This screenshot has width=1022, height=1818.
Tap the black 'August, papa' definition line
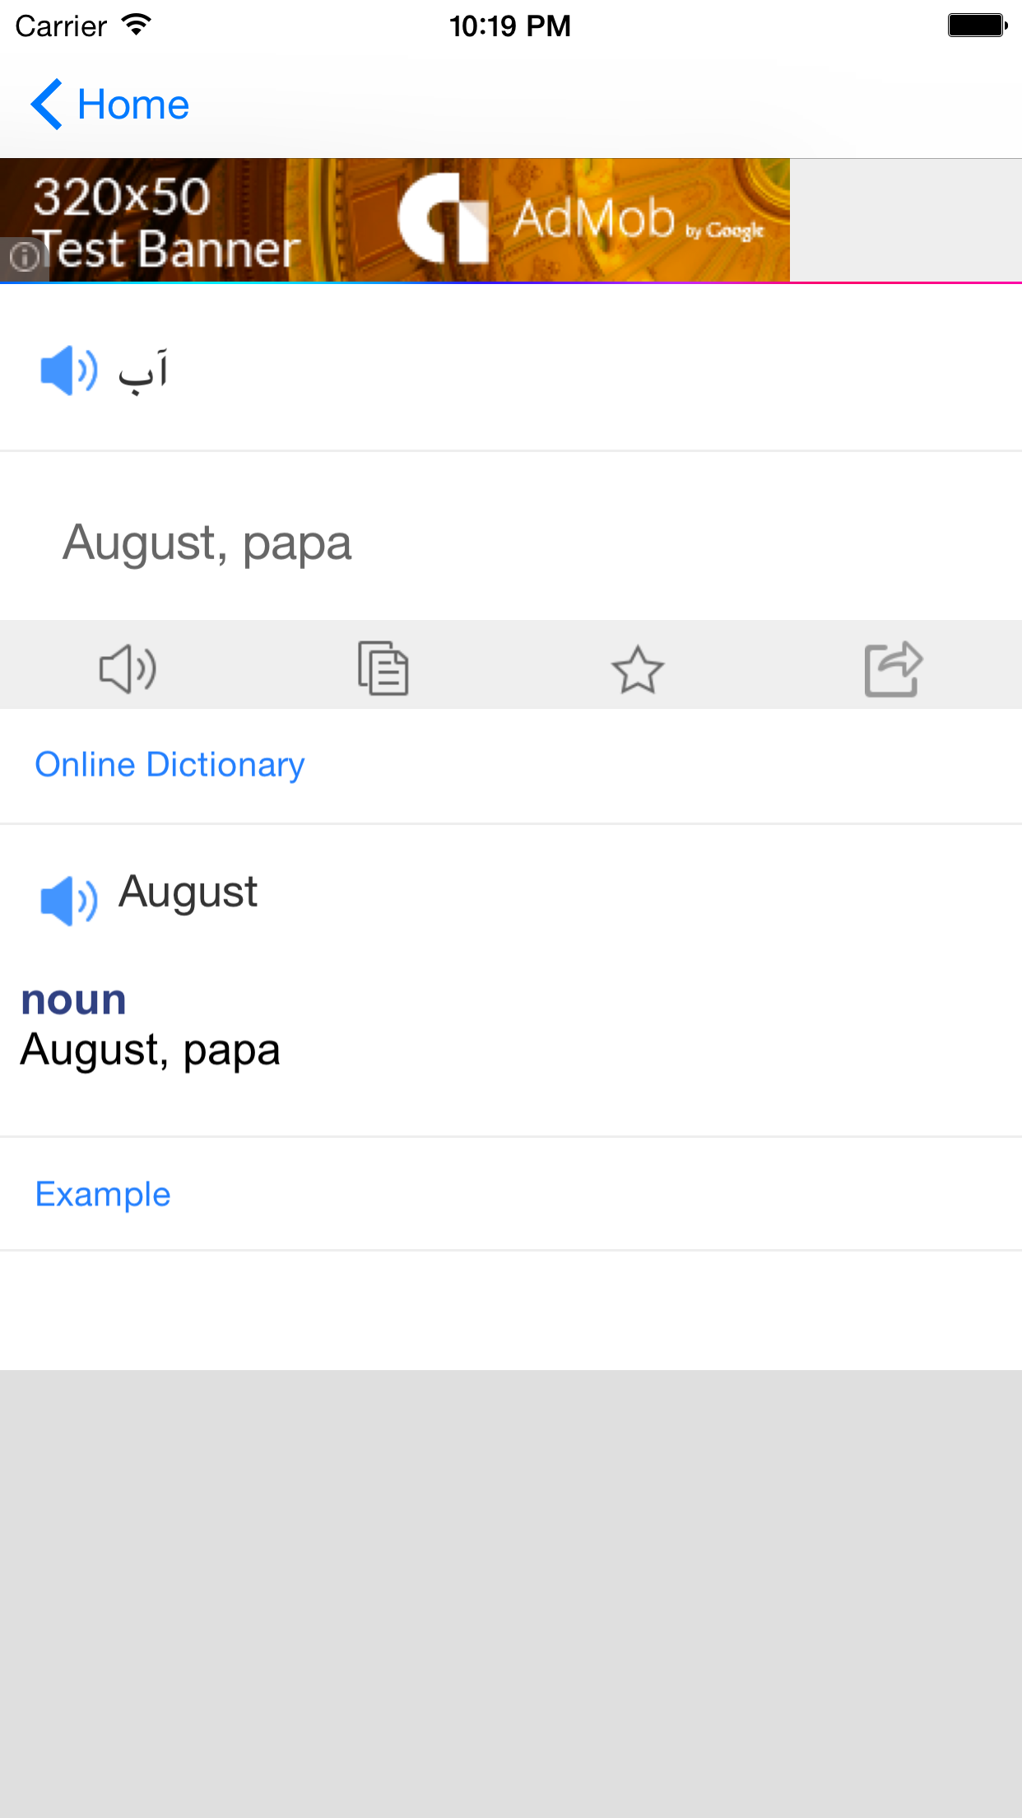click(150, 1051)
